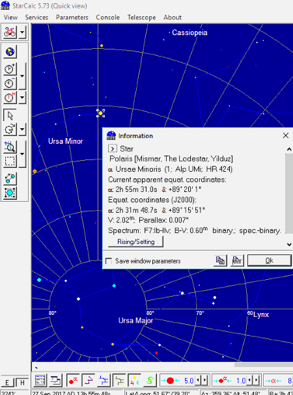
Task: Expand the Star section chevron
Action: tap(113, 148)
